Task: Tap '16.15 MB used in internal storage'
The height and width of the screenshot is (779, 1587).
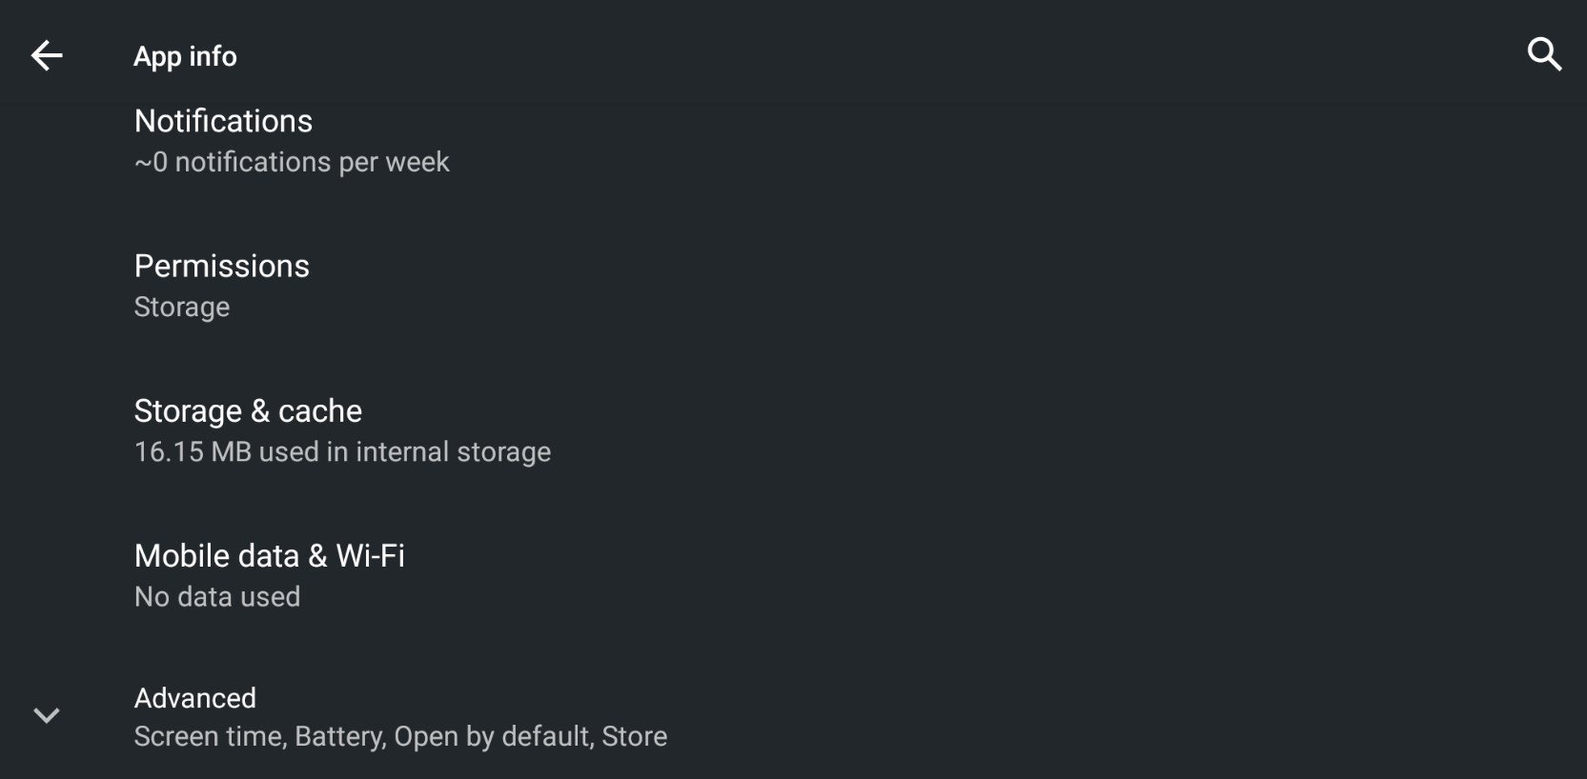Action: 342,452
